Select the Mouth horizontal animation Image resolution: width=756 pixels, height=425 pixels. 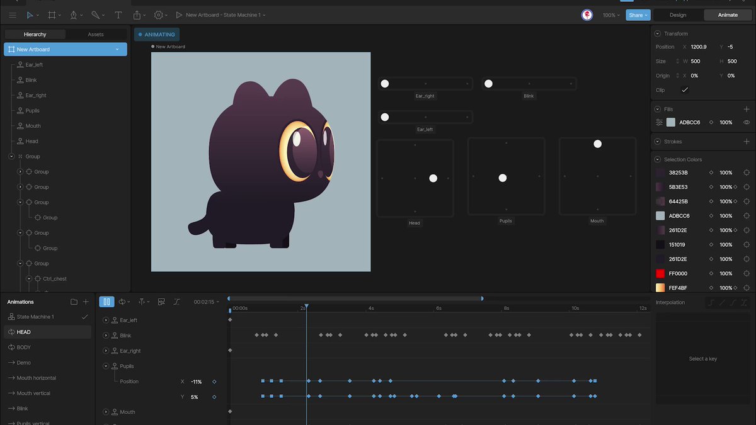[48, 378]
